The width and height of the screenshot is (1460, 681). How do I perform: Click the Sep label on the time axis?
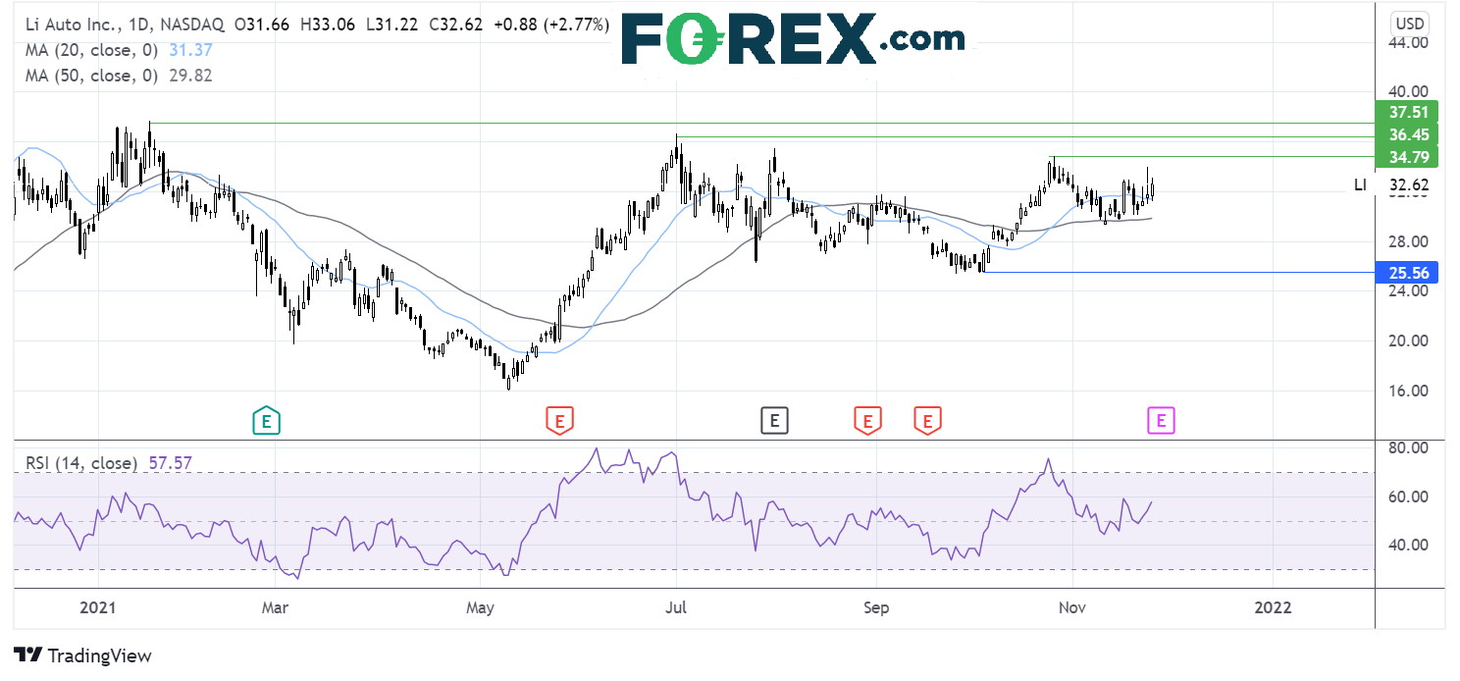pyautogui.click(x=876, y=607)
